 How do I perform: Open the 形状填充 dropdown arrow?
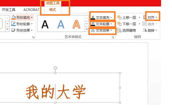pyautogui.click(x=32, y=17)
